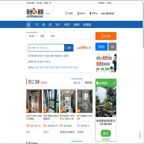Image resolution: width=144 pixels, height=144 pixels.
Task: Open the Apple client download icon
Action: 90,13
